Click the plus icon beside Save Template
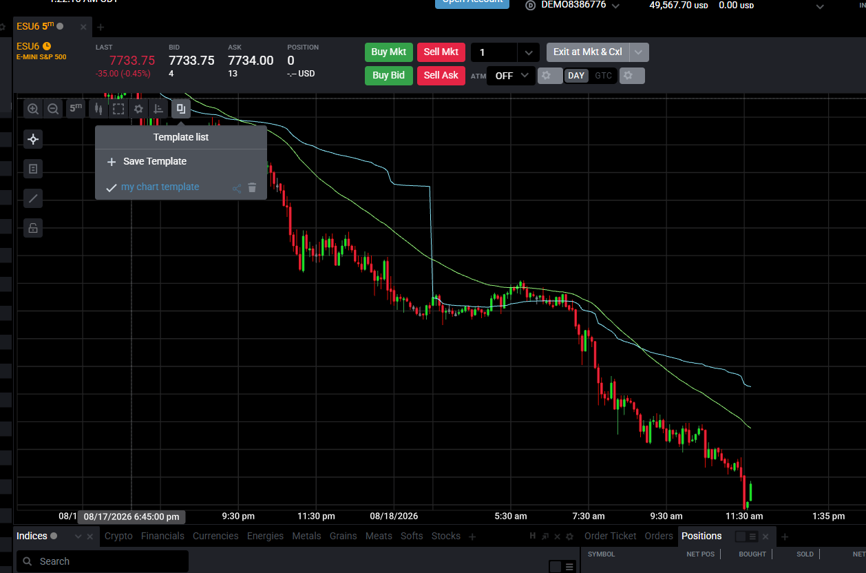Image resolution: width=866 pixels, height=573 pixels. click(112, 162)
